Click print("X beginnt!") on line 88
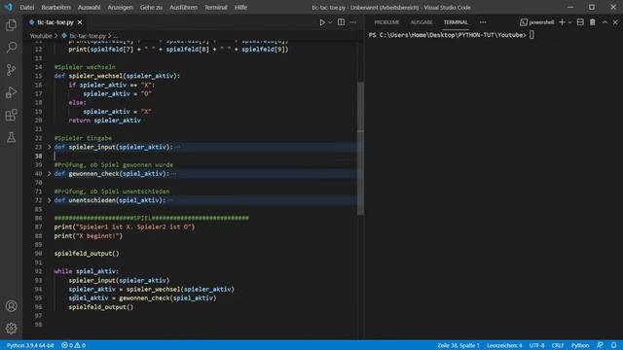 tap(89, 235)
